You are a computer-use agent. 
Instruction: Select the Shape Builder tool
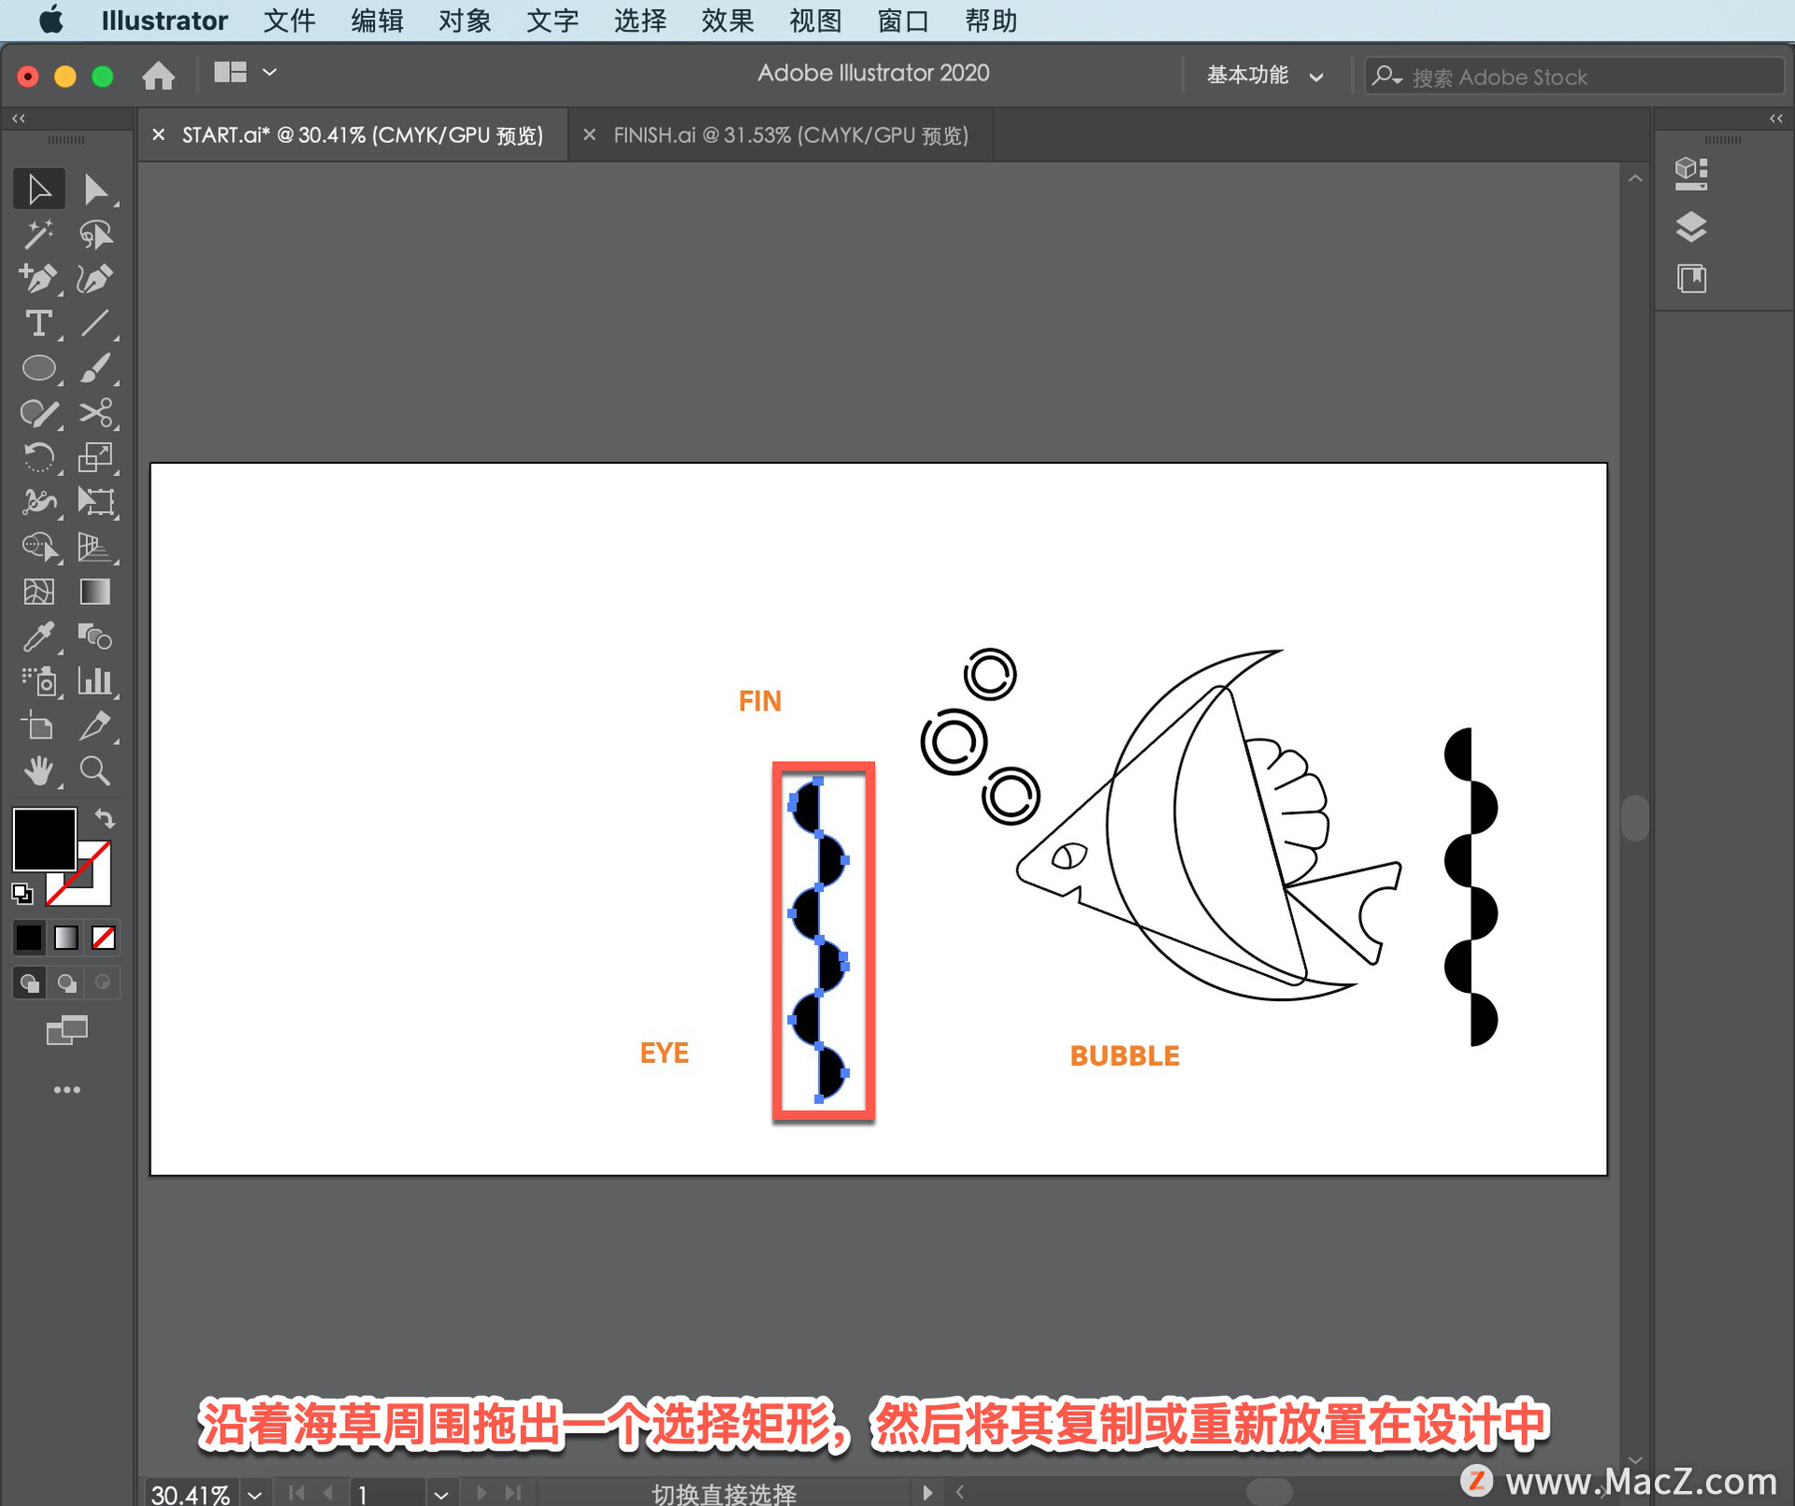tap(38, 547)
